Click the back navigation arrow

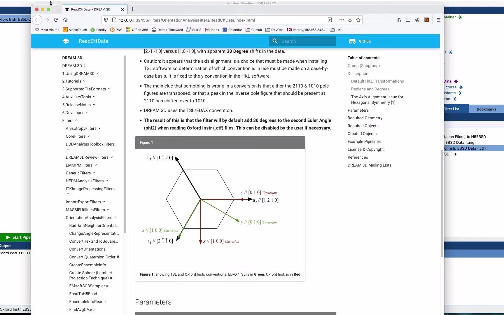37,20
